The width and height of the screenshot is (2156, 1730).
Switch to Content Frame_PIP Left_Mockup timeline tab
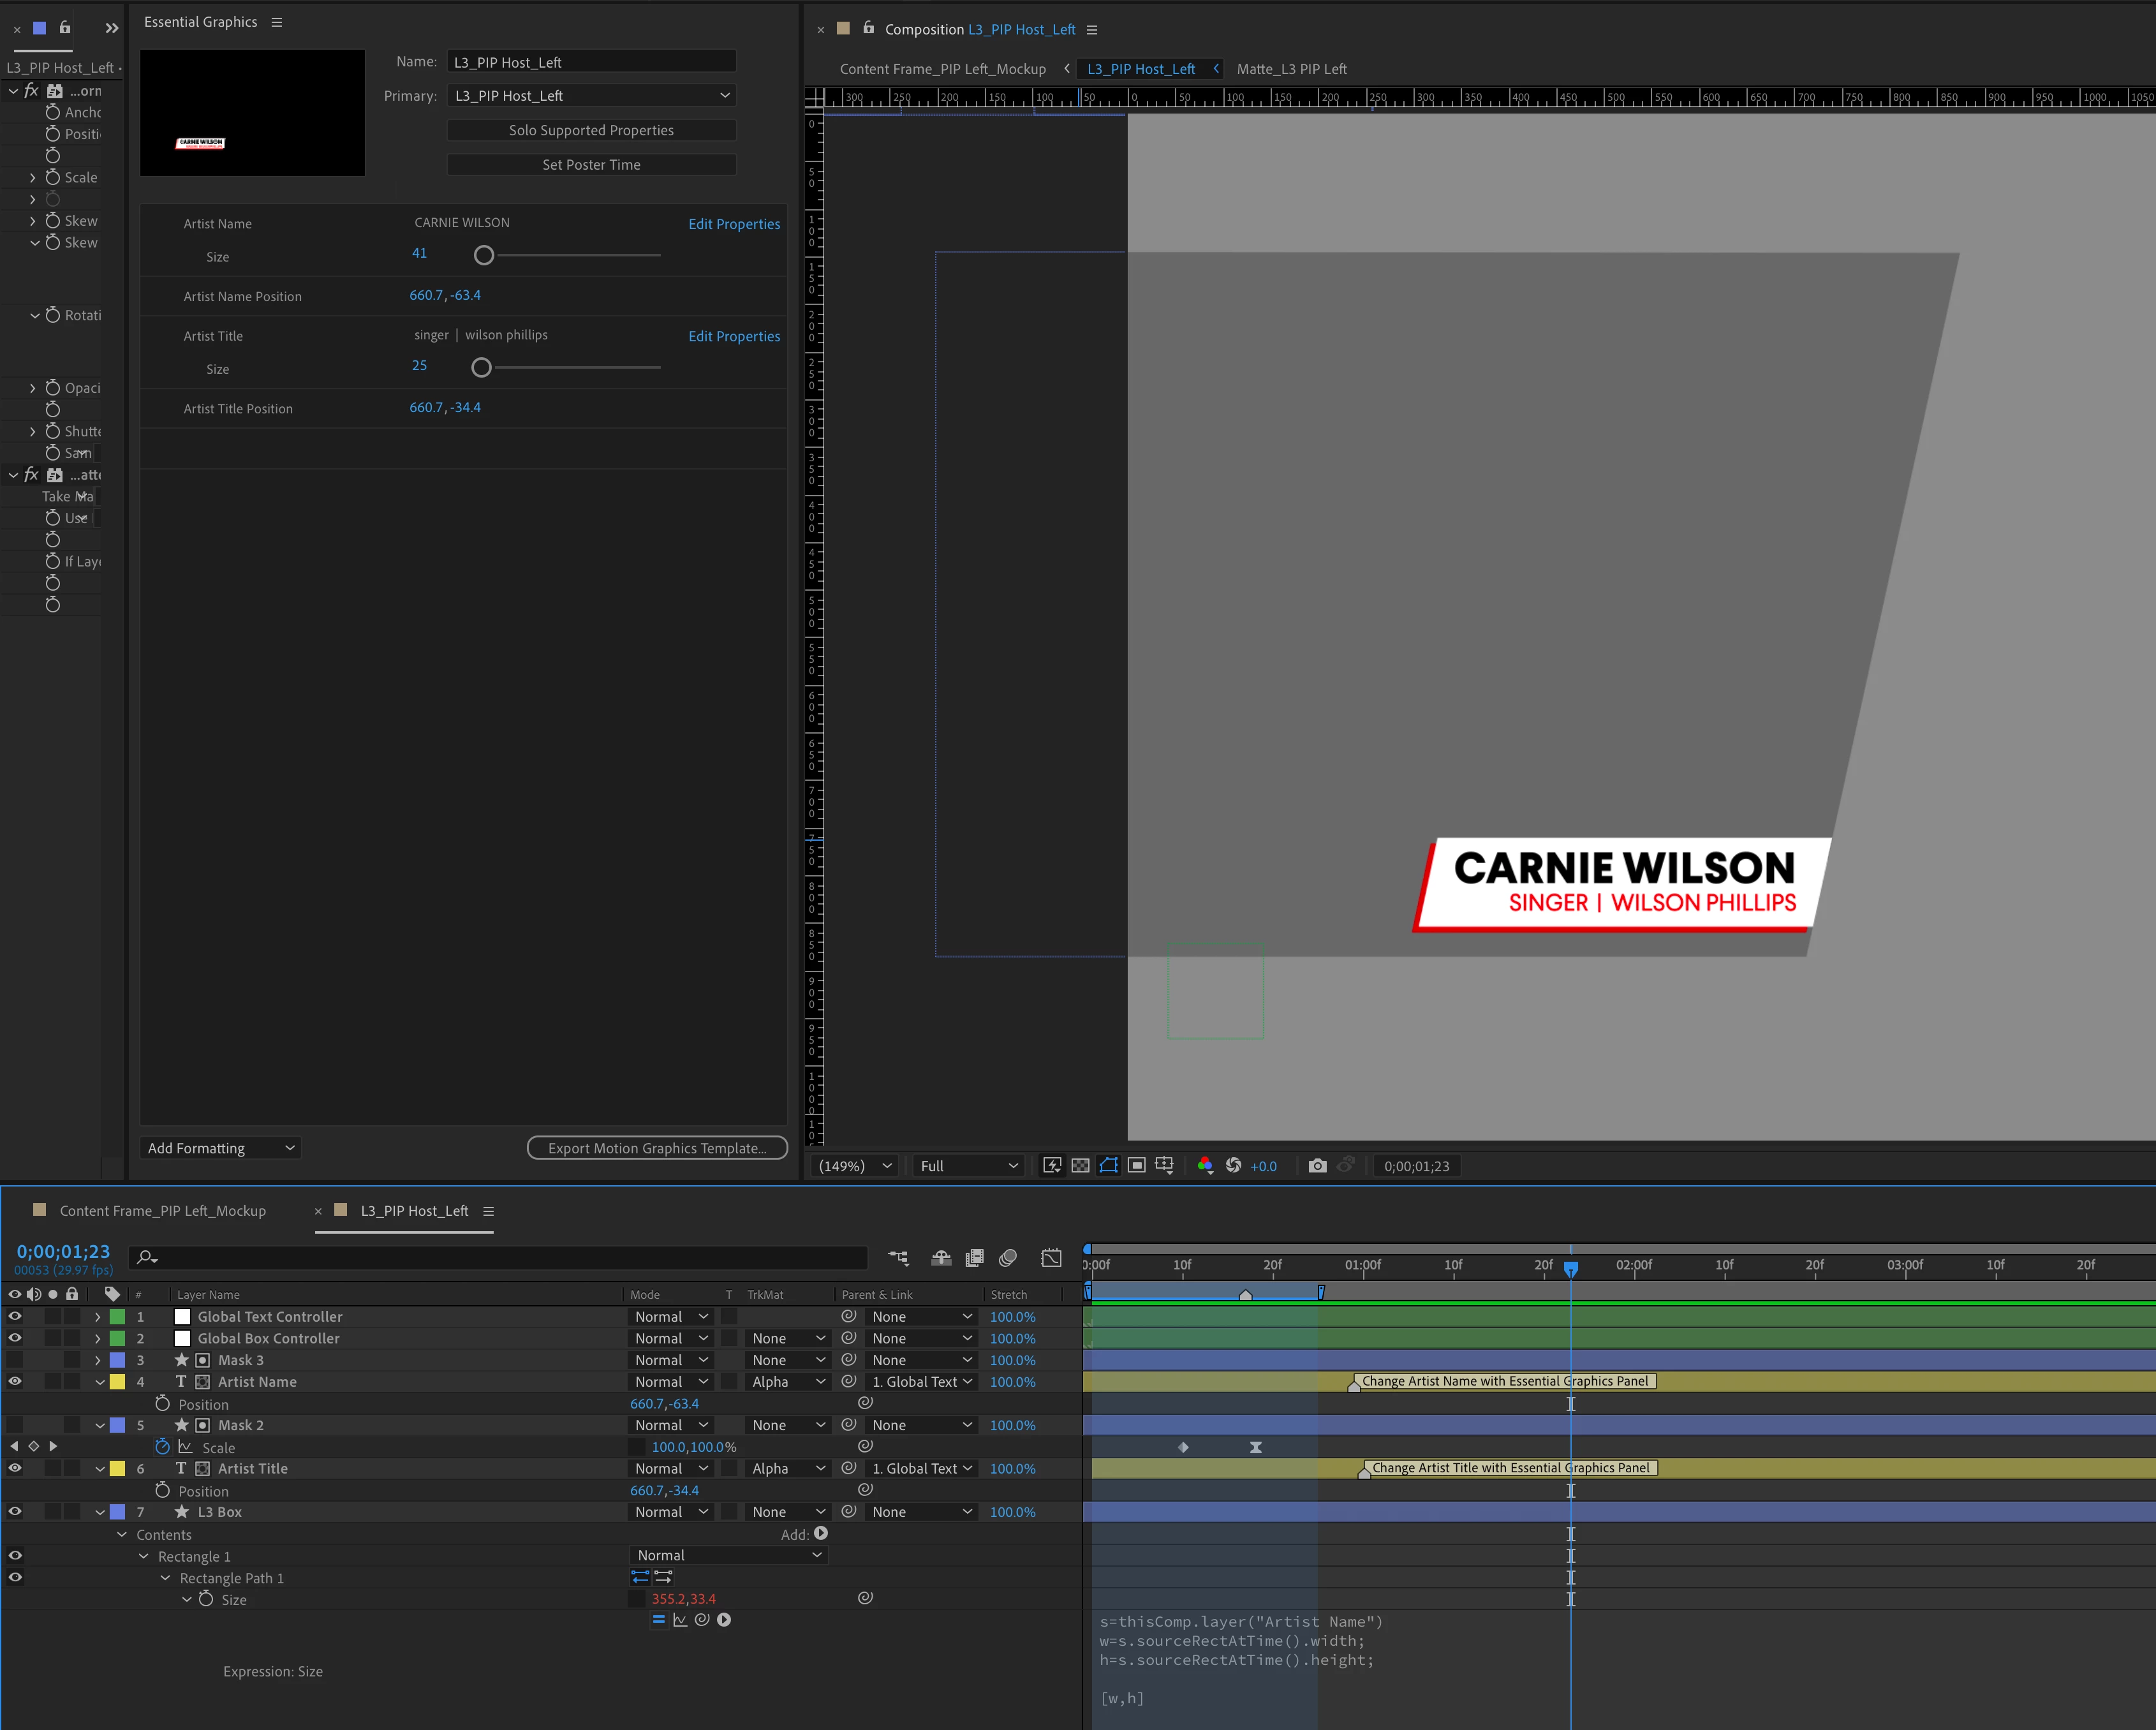click(x=162, y=1211)
